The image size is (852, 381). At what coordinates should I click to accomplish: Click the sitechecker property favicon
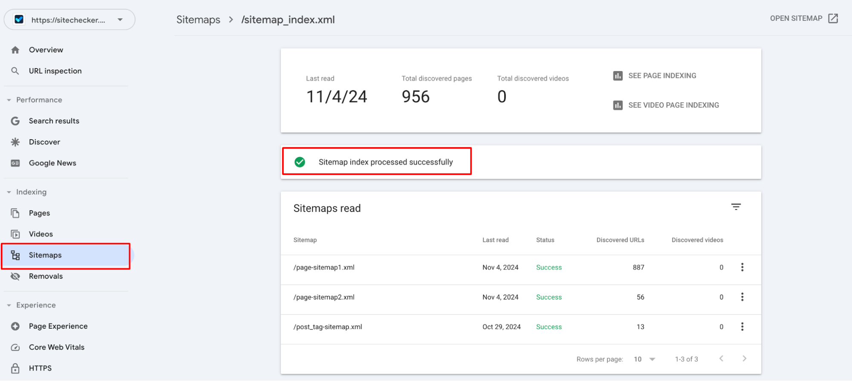click(x=19, y=20)
